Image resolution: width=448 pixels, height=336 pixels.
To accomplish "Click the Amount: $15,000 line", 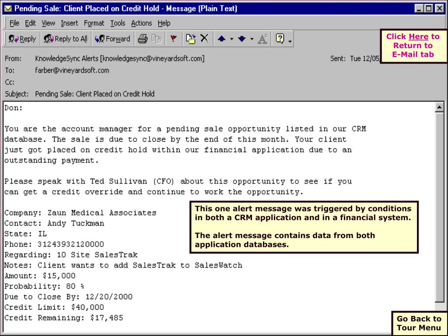I will pyautogui.click(x=40, y=276).
